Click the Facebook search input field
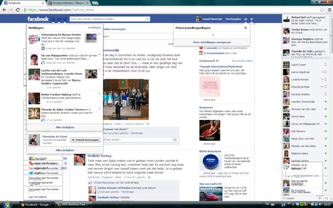333x208 pixels. 108,19
